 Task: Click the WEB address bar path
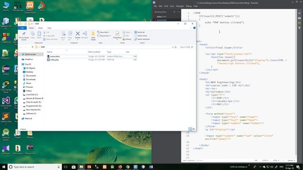pos(43,47)
